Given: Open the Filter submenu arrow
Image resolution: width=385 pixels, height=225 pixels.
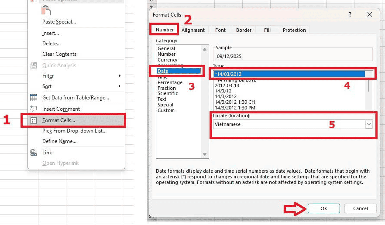Looking at the screenshot, I should click(x=119, y=76).
